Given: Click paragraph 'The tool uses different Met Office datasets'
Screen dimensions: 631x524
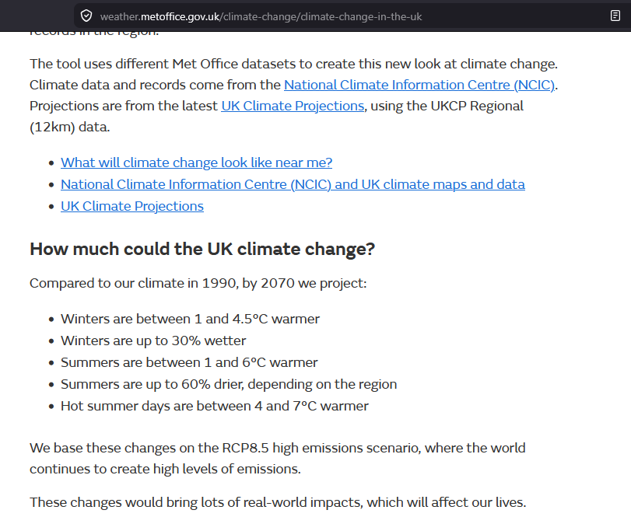Looking at the screenshot, I should click(294, 96).
